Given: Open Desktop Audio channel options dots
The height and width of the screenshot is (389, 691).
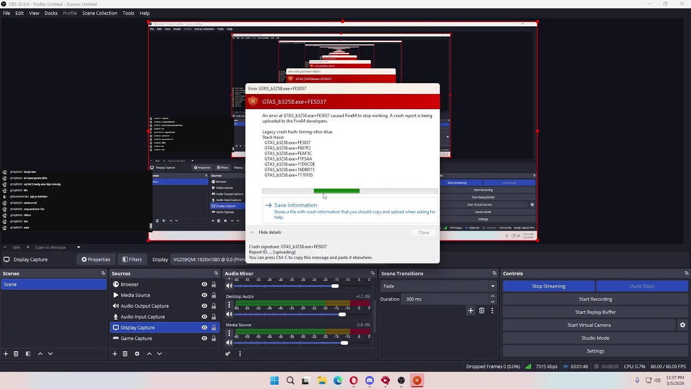Looking at the screenshot, I should [229, 305].
